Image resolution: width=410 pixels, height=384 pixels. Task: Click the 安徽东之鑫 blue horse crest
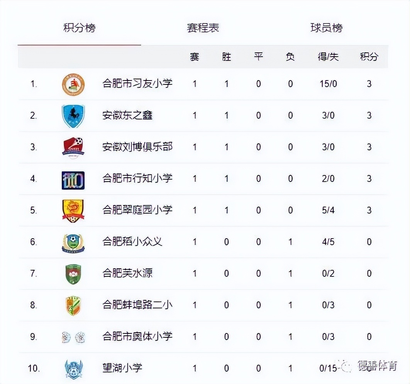click(x=73, y=116)
